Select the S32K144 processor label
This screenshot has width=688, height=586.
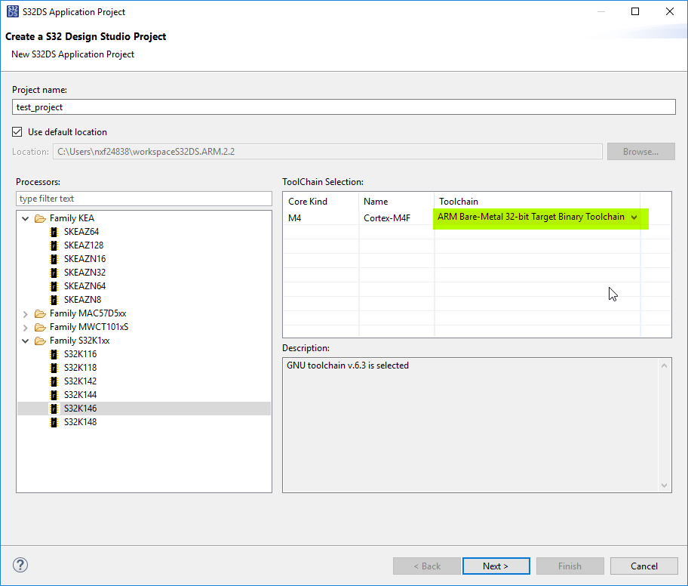pos(80,395)
